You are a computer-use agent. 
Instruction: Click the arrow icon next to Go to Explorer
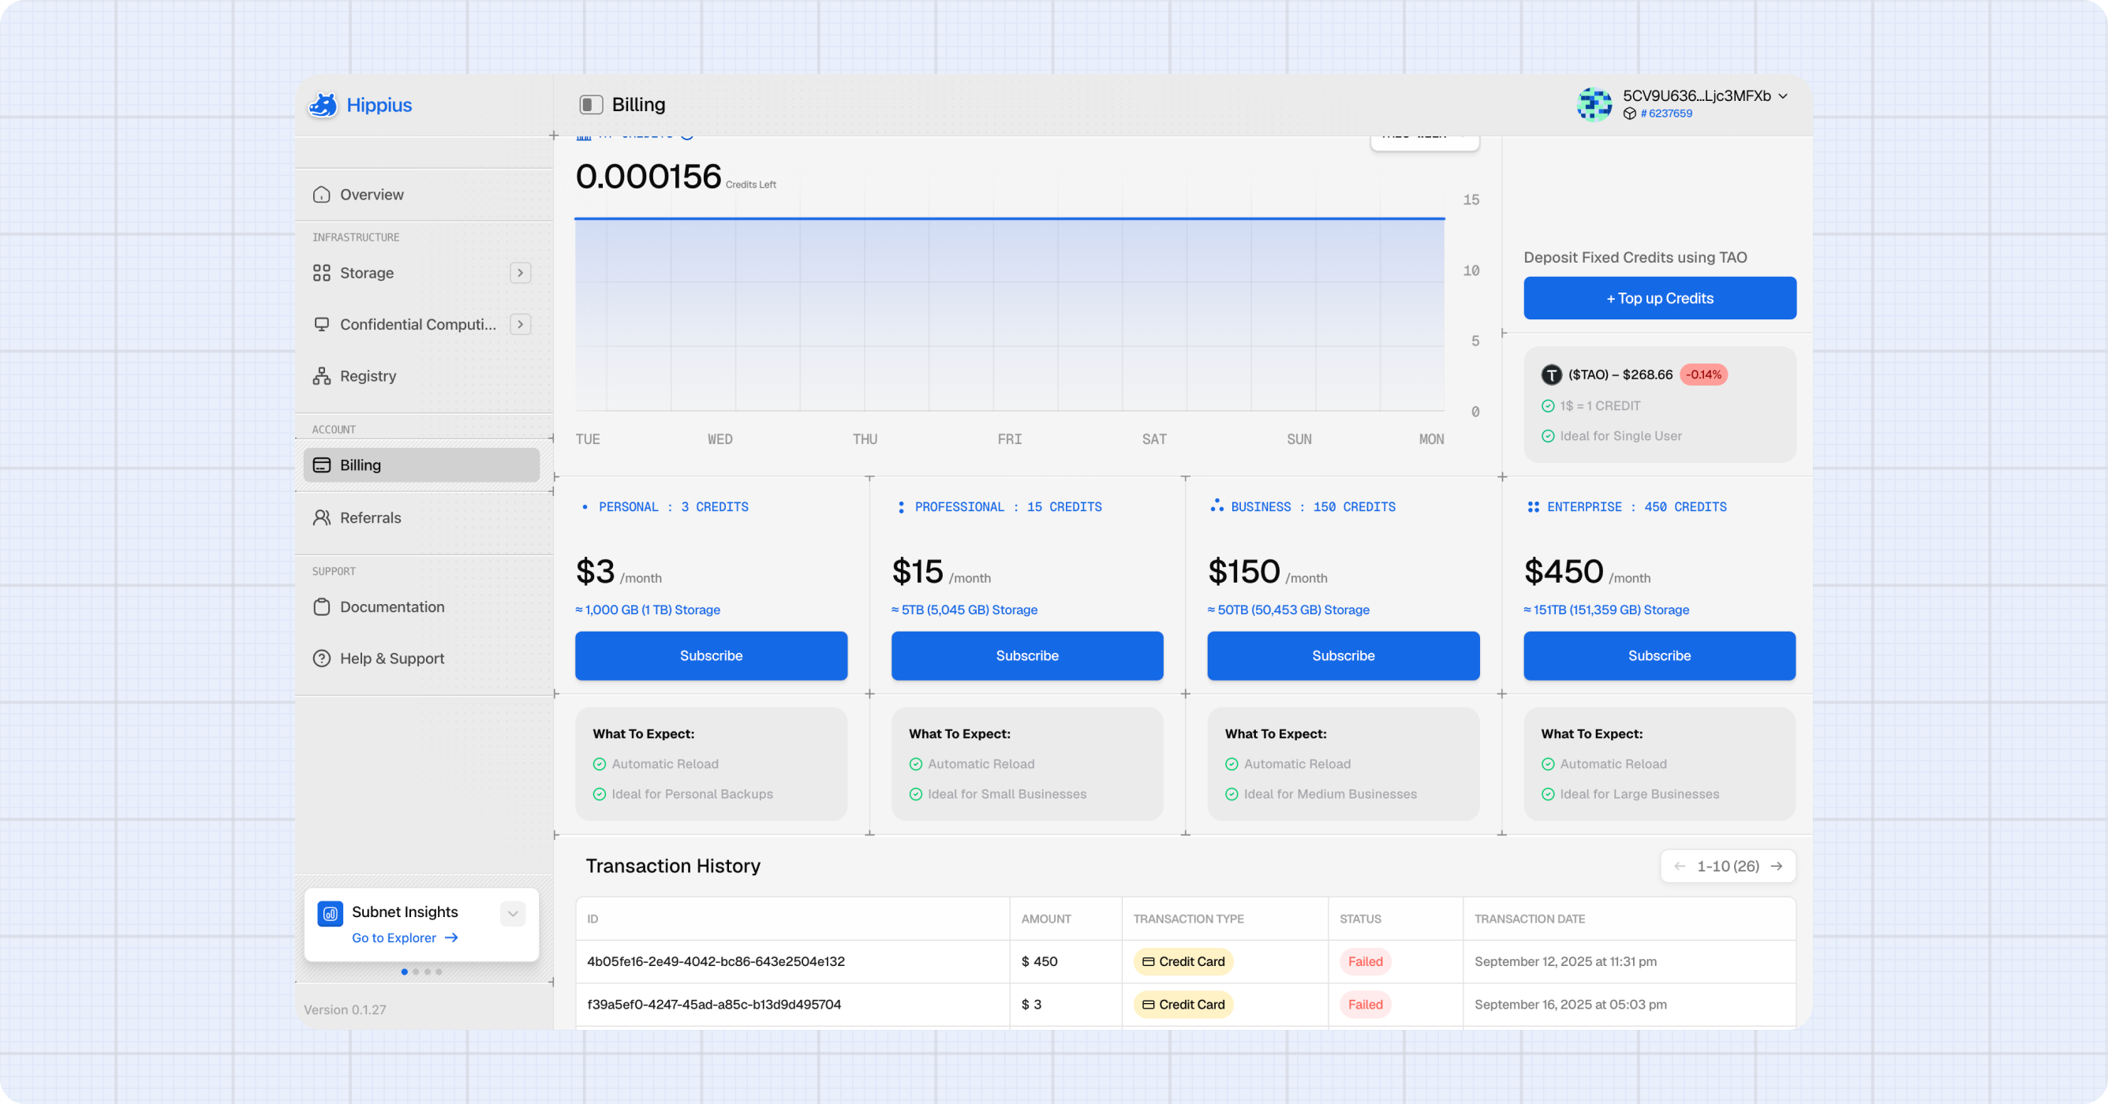(451, 938)
